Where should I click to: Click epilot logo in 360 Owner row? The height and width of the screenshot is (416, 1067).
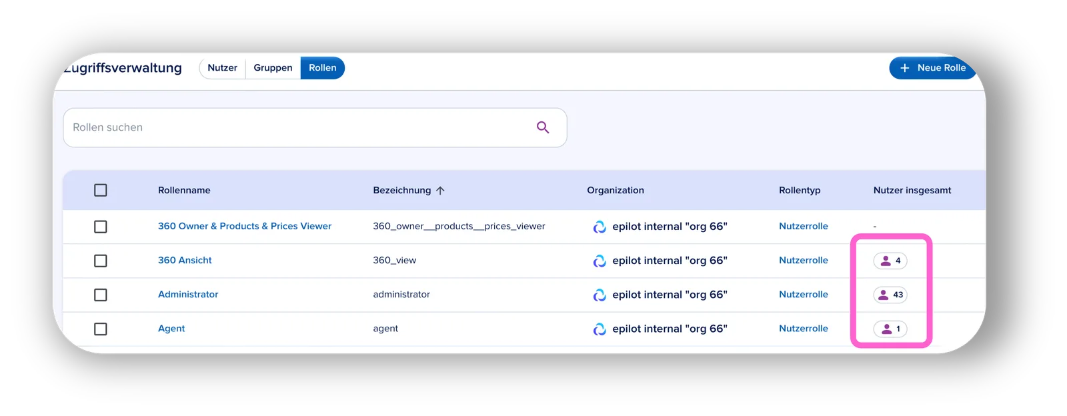600,227
